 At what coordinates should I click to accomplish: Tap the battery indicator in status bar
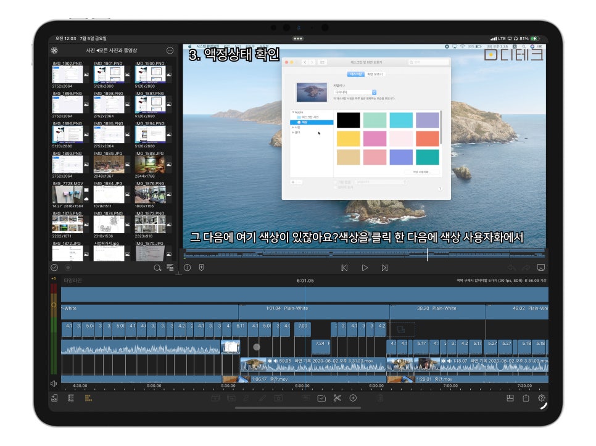[x=535, y=39]
